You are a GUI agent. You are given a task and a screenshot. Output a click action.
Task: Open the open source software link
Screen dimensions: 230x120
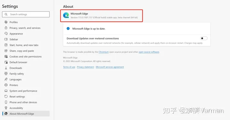[x=149, y=52]
